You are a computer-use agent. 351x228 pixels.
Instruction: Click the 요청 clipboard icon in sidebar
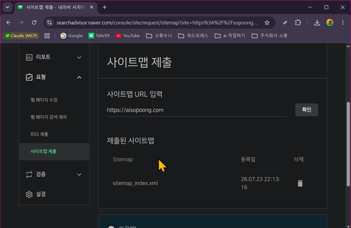29,77
